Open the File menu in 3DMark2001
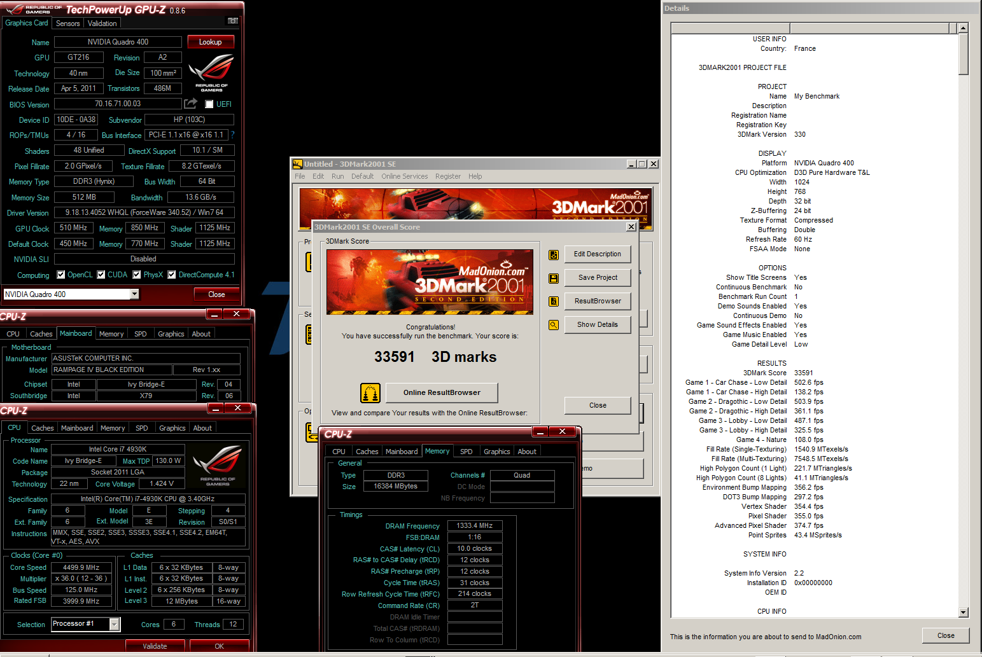 point(300,176)
